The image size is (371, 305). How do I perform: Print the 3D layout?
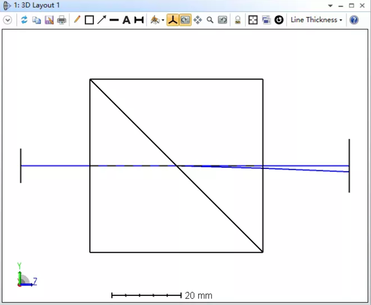62,20
